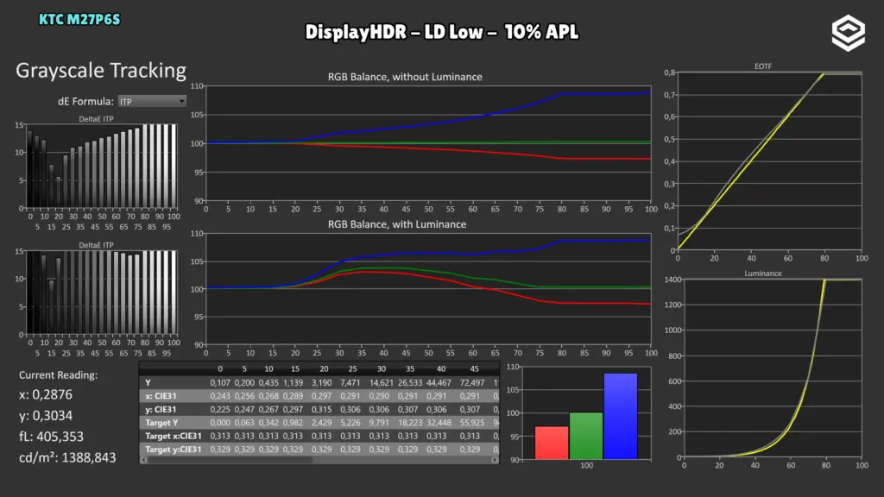Viewport: 884px width, 497px height.
Task: Click the x: CIE31 cell reading 0,256
Action: pyautogui.click(x=244, y=396)
